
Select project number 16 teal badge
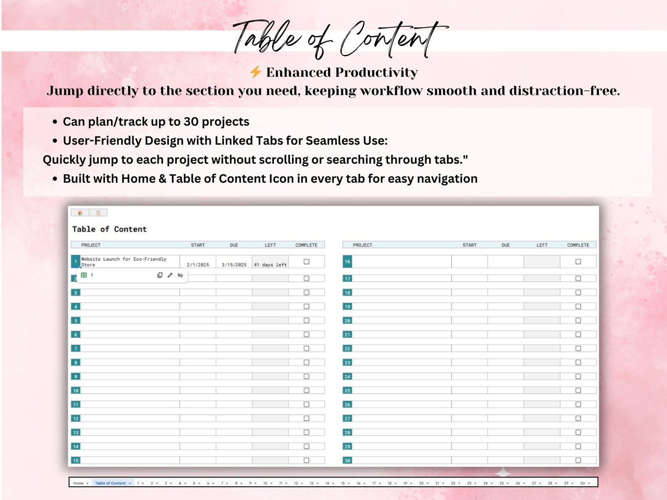pyautogui.click(x=347, y=262)
